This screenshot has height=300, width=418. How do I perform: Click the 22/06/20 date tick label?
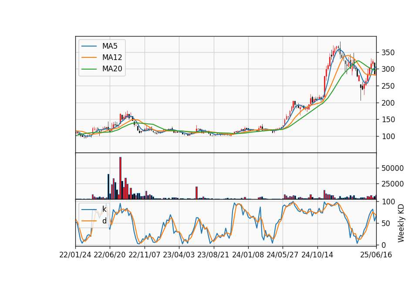pos(110,255)
